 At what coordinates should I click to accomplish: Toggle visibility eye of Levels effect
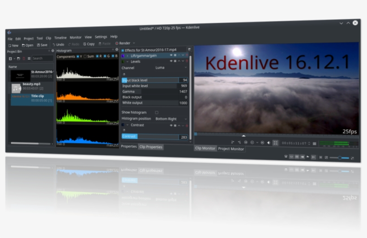pos(171,61)
